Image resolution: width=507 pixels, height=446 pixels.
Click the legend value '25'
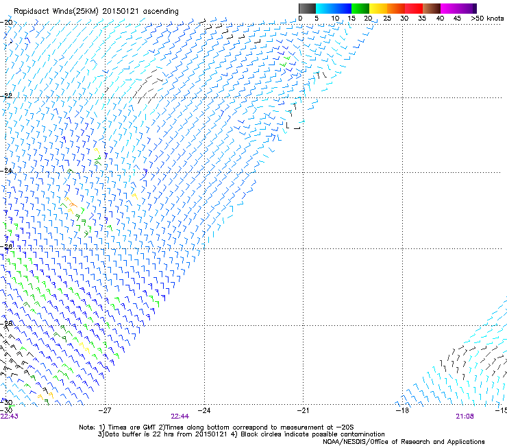coord(387,19)
